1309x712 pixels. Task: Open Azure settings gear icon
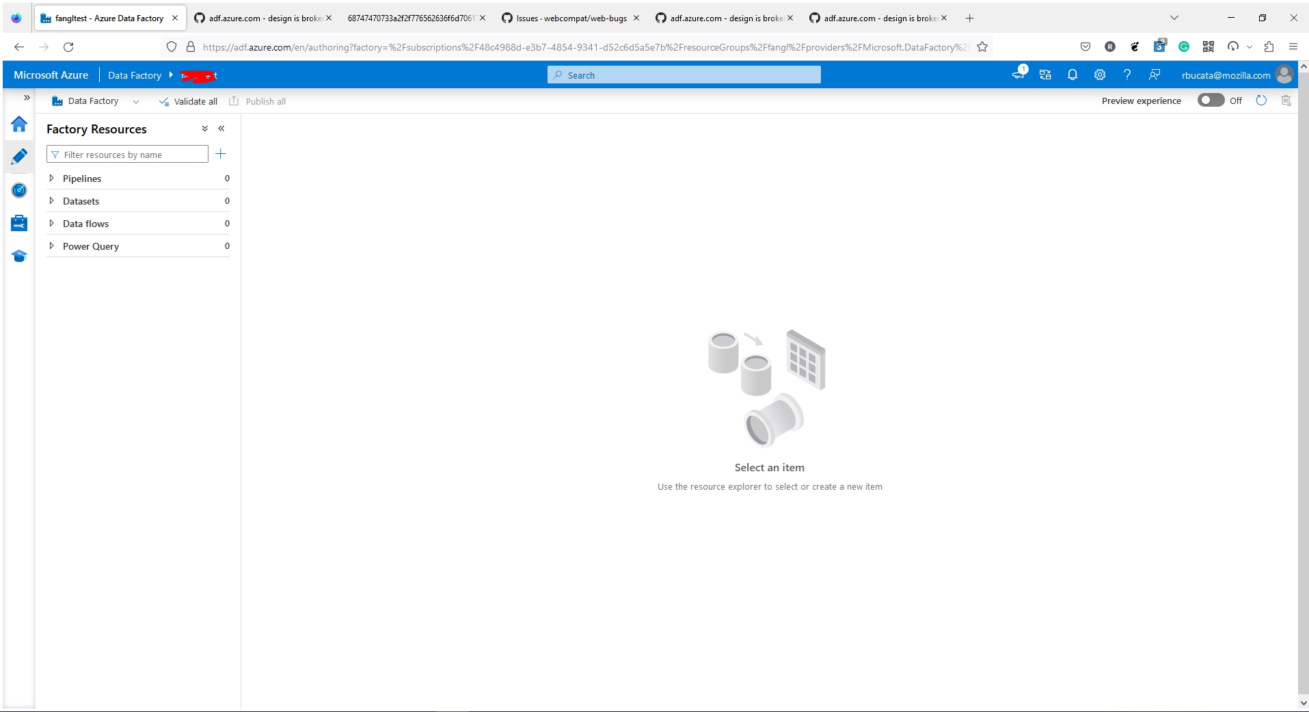point(1099,75)
